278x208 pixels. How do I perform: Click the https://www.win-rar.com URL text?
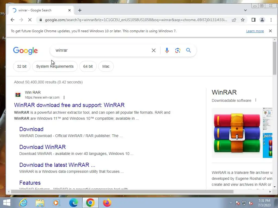42,97
